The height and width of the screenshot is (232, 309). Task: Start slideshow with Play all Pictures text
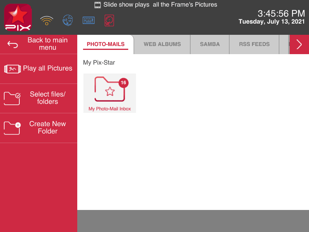point(48,68)
